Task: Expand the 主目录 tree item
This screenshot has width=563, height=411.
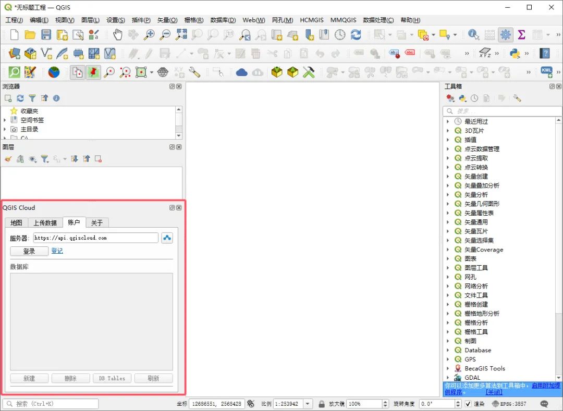Action: click(5, 129)
